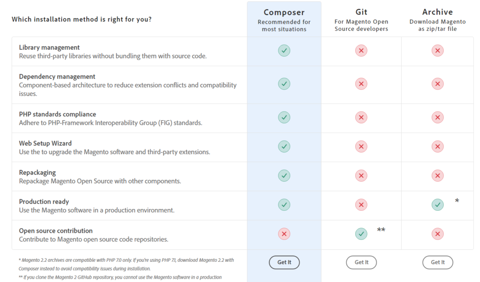
Task: Click Composer cross for Open source contribution
Action: tap(284, 234)
